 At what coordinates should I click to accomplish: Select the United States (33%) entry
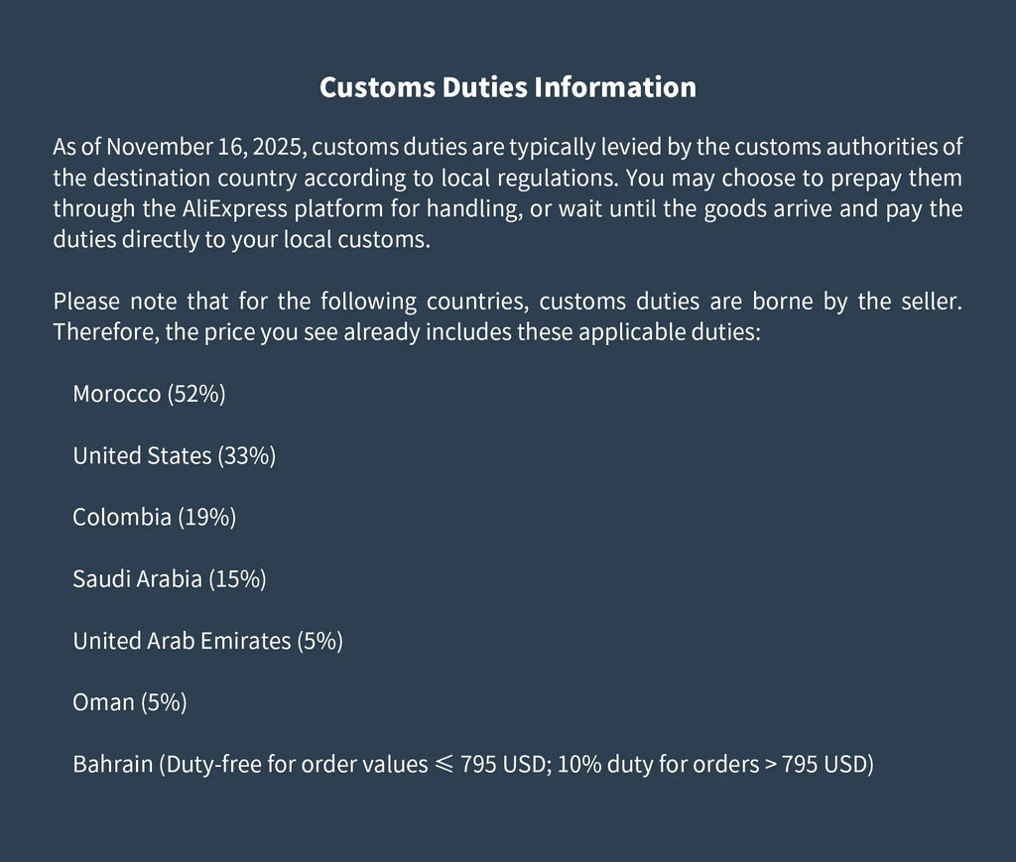(174, 455)
